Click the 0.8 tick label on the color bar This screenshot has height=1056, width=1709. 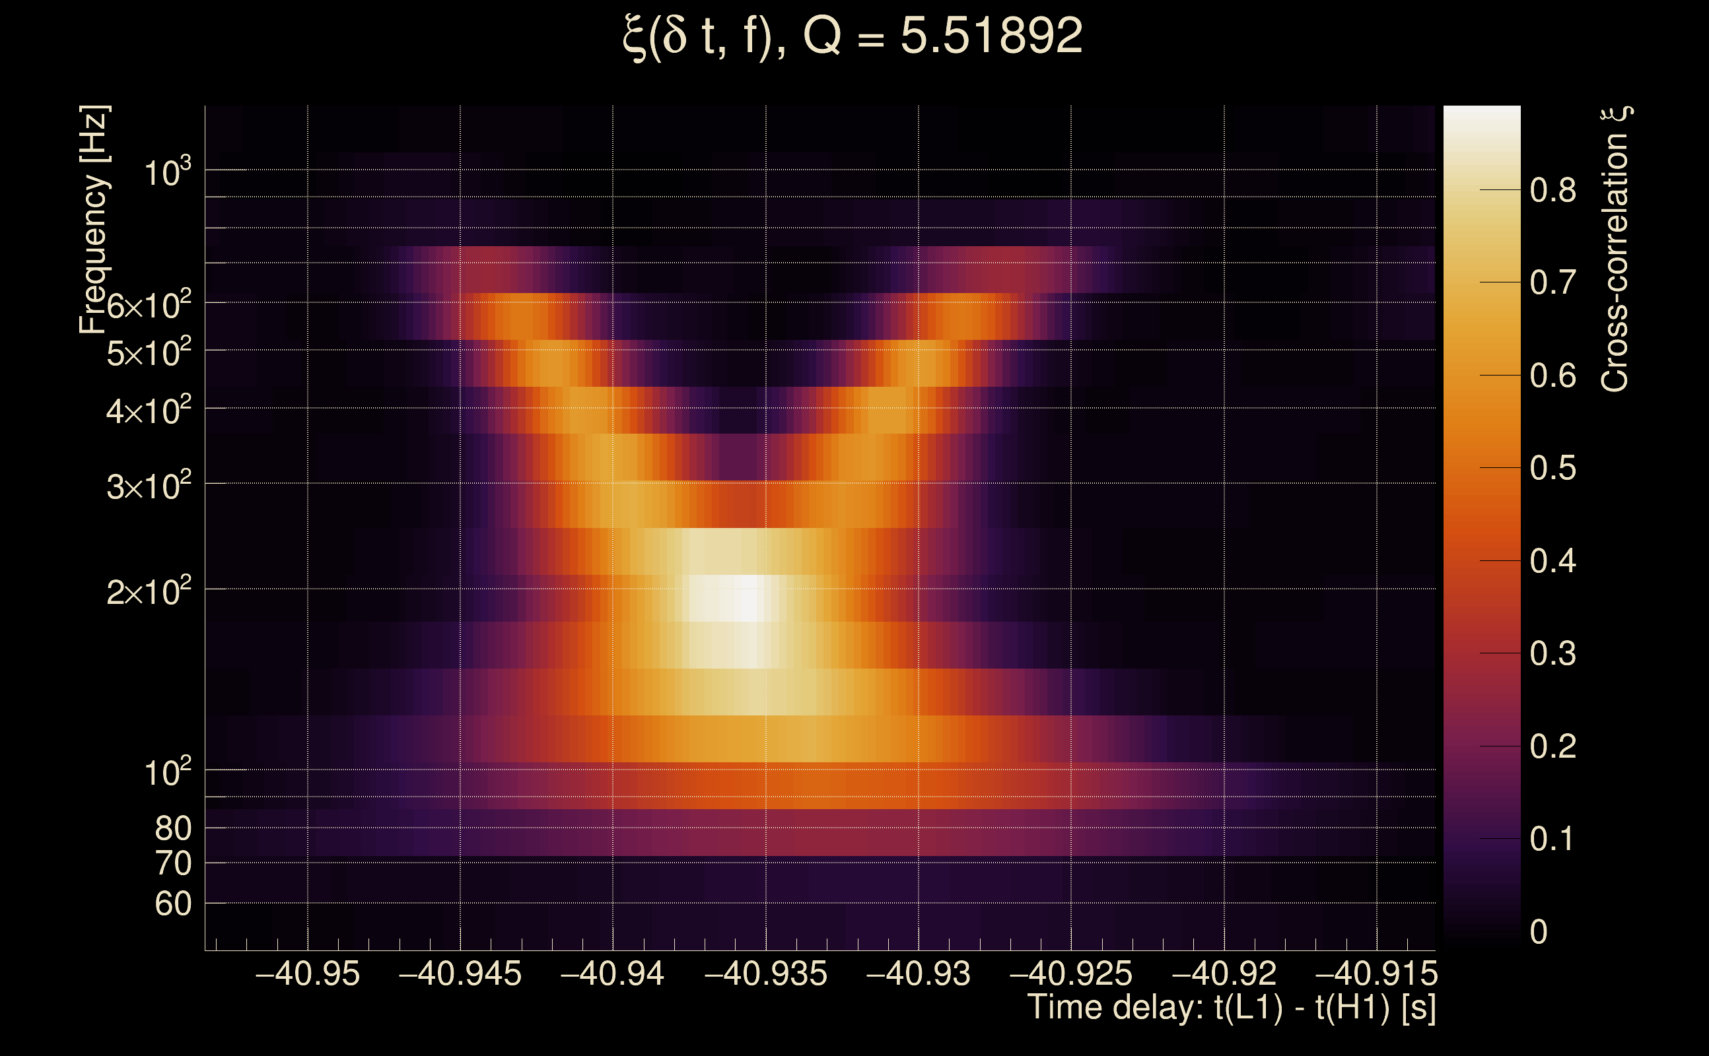[1552, 191]
